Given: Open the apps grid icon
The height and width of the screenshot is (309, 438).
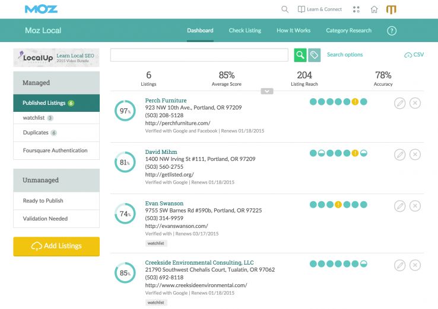Looking at the screenshot, I should point(356,9).
